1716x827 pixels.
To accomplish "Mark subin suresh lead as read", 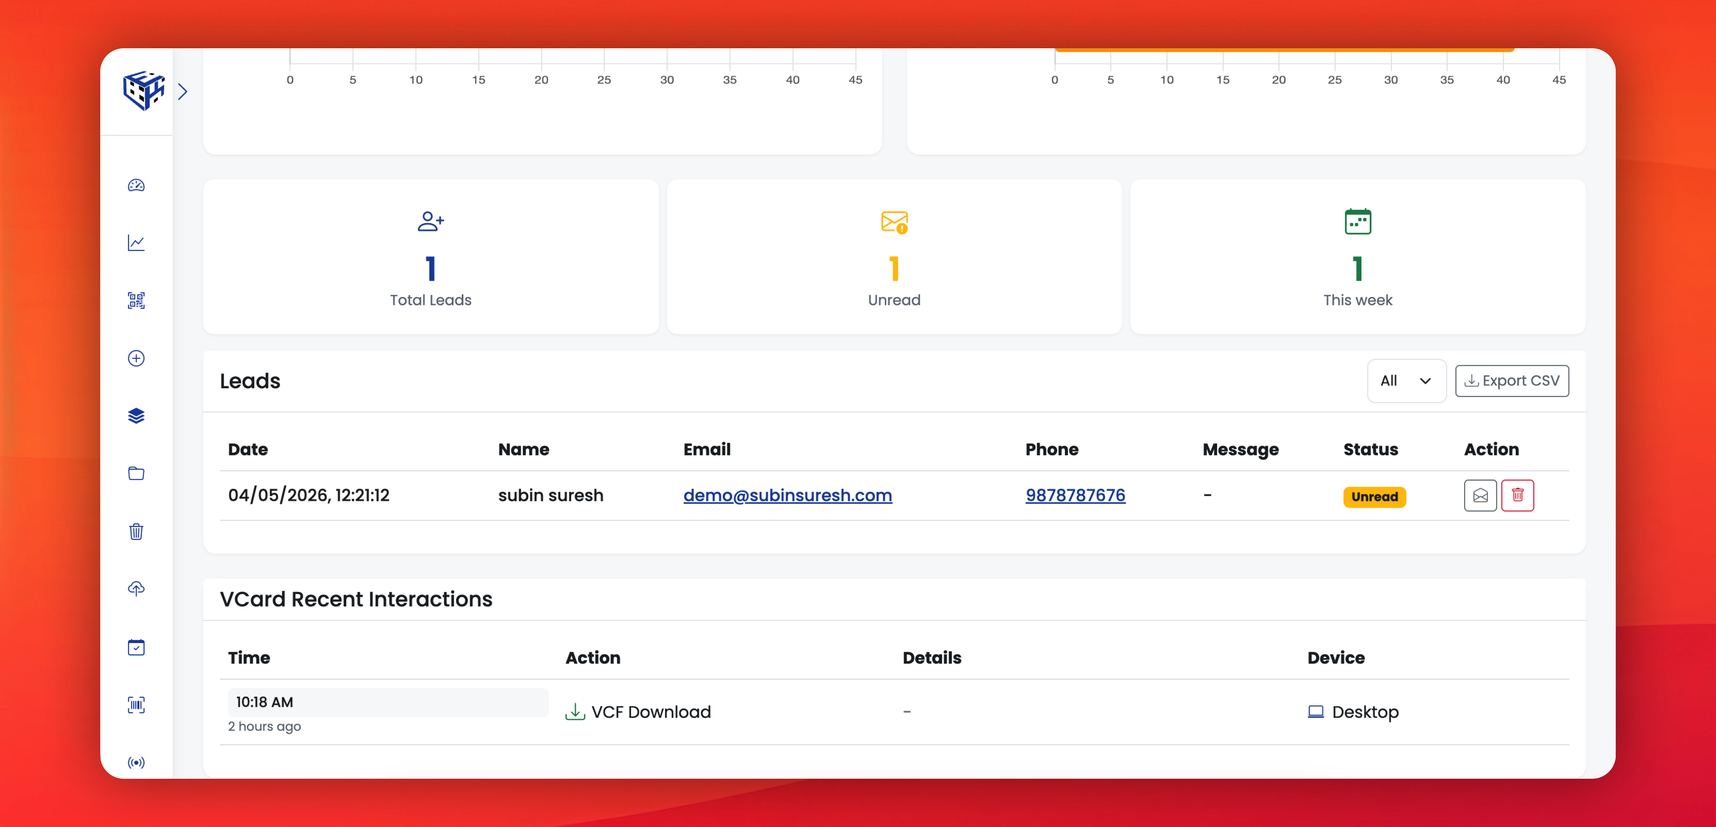I will point(1480,495).
